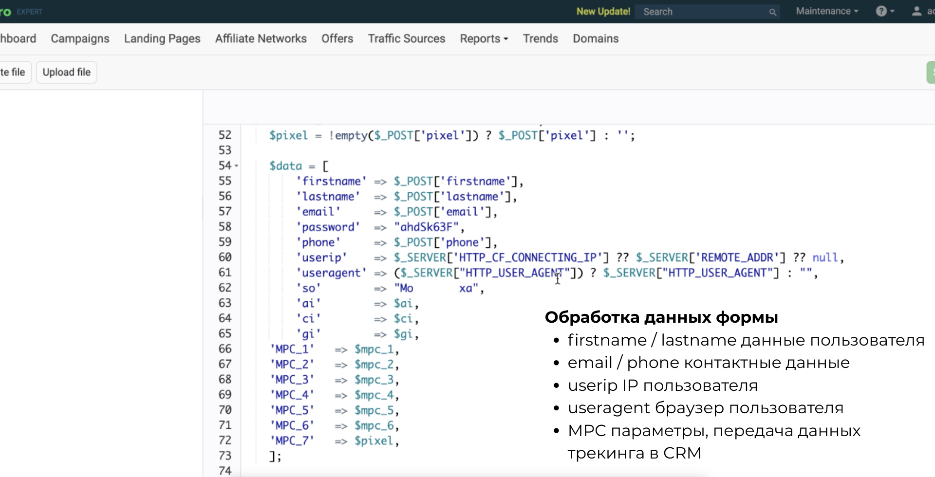Select the Offers menu item
Image resolution: width=935 pixels, height=477 pixels.
click(x=337, y=38)
